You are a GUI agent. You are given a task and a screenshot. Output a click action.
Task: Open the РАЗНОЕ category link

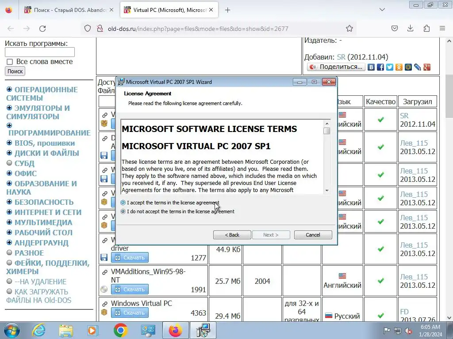click(29, 253)
